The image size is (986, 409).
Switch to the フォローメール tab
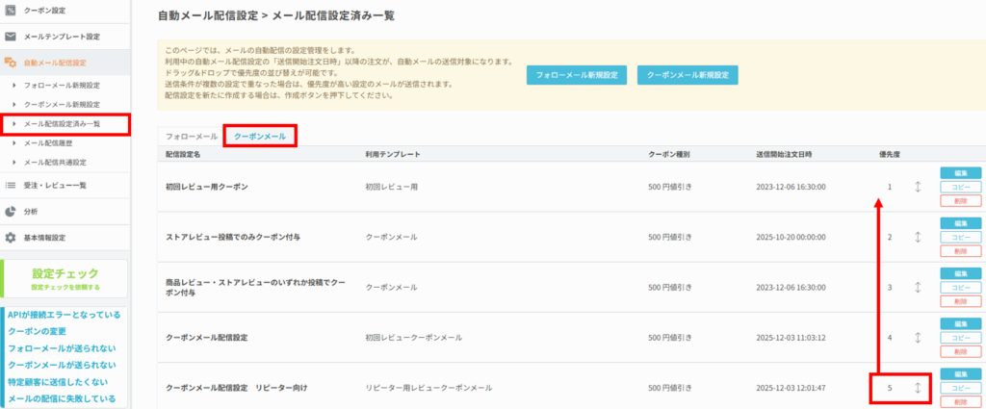(192, 137)
